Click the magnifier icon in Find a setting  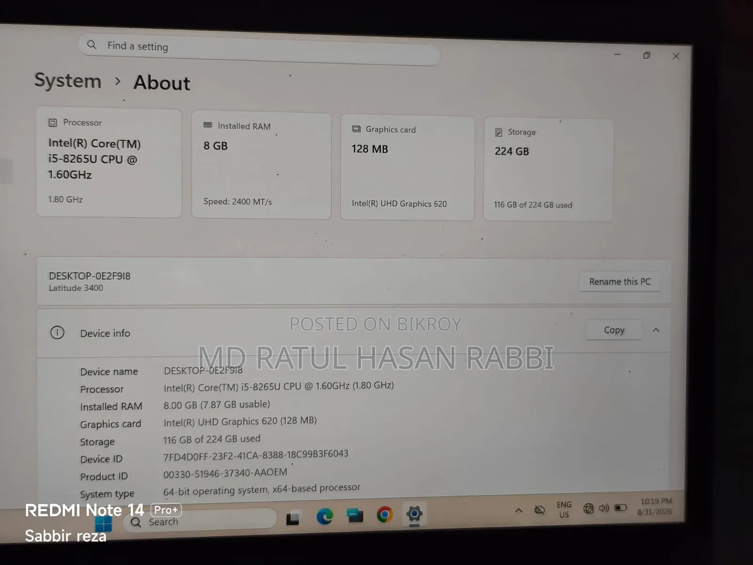[92, 45]
